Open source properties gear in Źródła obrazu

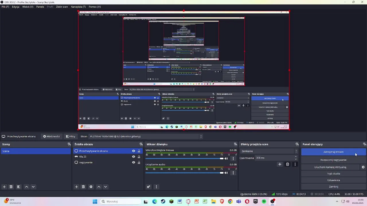(x=91, y=187)
